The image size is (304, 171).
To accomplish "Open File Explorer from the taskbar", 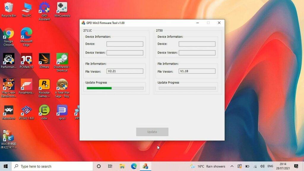I will click(122, 166).
